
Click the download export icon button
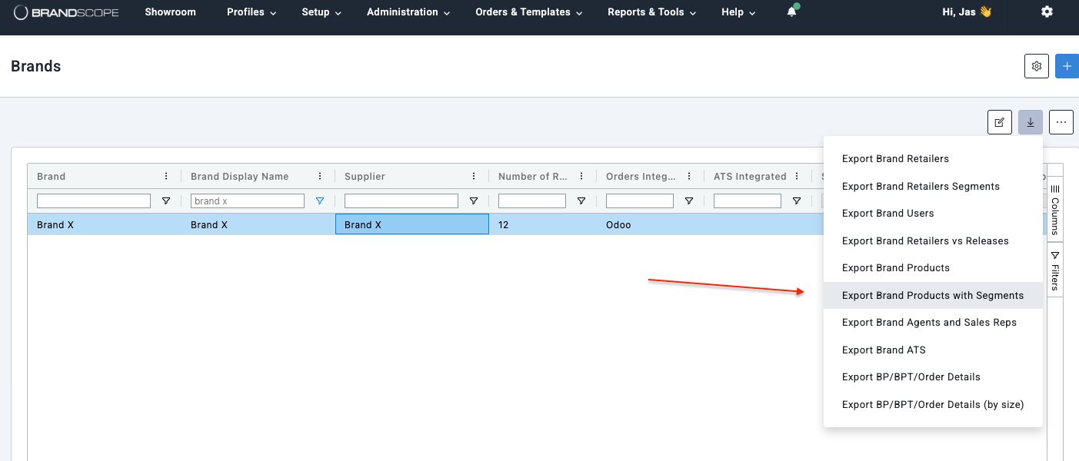pos(1031,122)
